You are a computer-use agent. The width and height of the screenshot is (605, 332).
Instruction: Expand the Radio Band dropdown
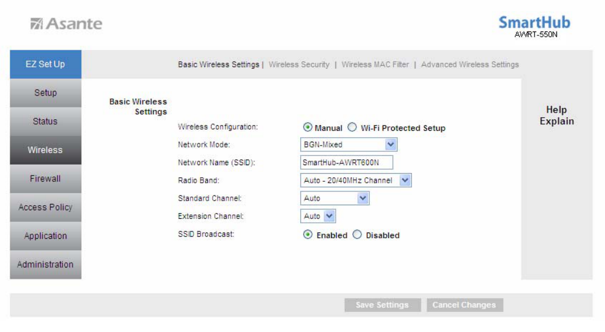[356, 181]
